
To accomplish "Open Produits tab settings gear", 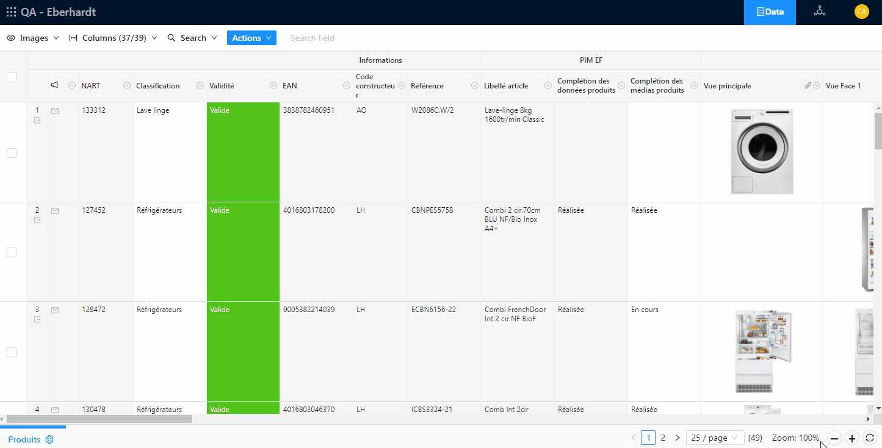I will point(50,439).
